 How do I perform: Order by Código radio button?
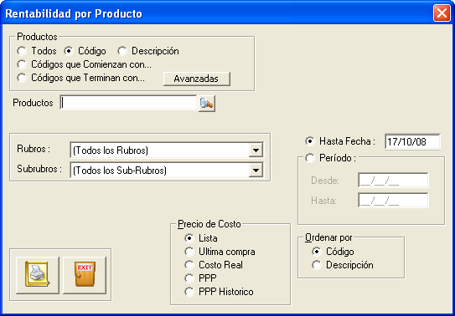[317, 252]
